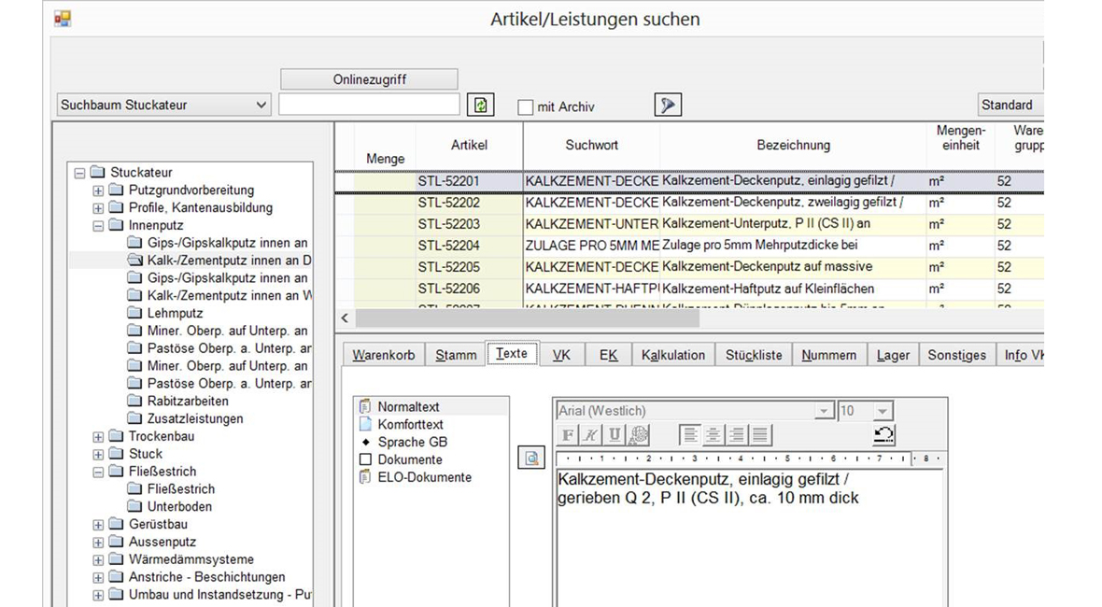Expand the Trockenbau tree node
The image size is (1102, 607).
pyautogui.click(x=98, y=436)
